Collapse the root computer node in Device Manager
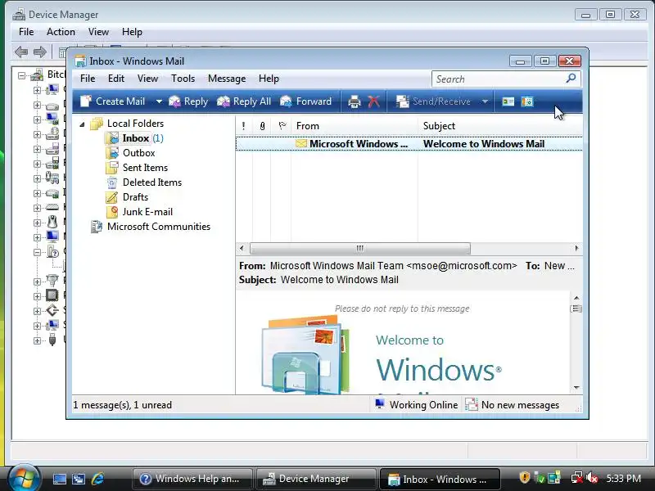 click(x=21, y=76)
